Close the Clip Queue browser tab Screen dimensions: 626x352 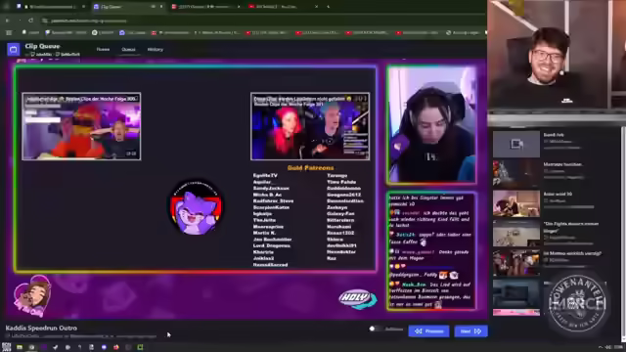[161, 7]
